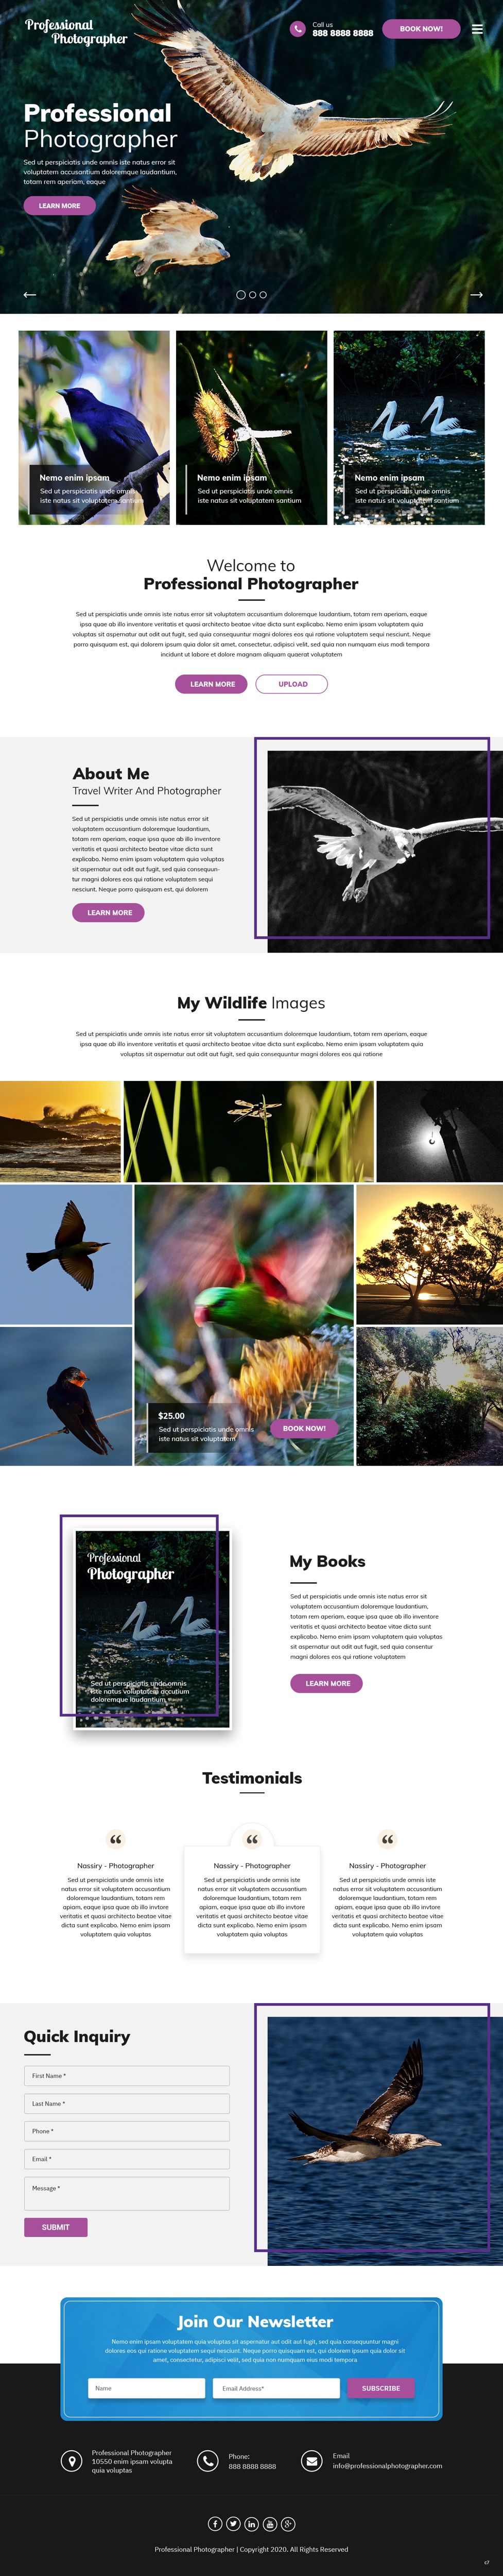The height and width of the screenshot is (2576, 503).
Task: Open the dragonfly flower photo card
Action: coord(251,428)
